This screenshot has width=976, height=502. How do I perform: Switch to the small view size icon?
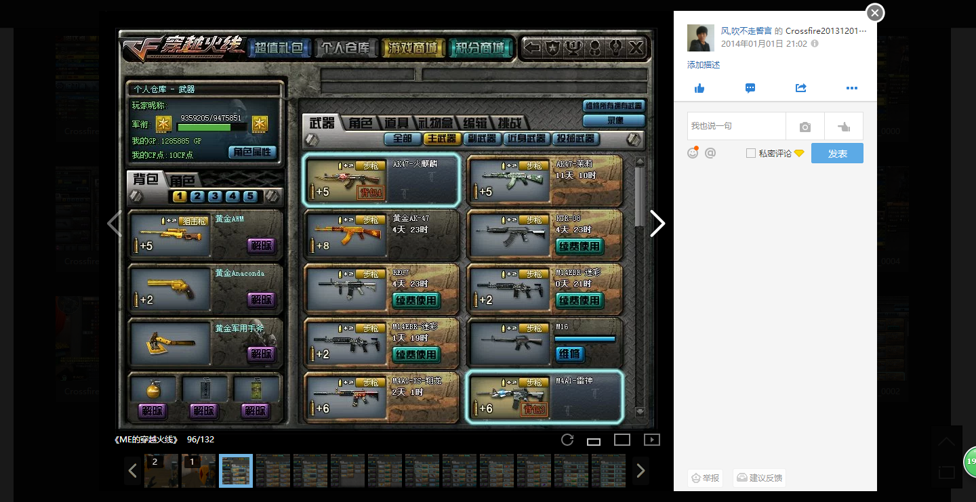coord(594,442)
